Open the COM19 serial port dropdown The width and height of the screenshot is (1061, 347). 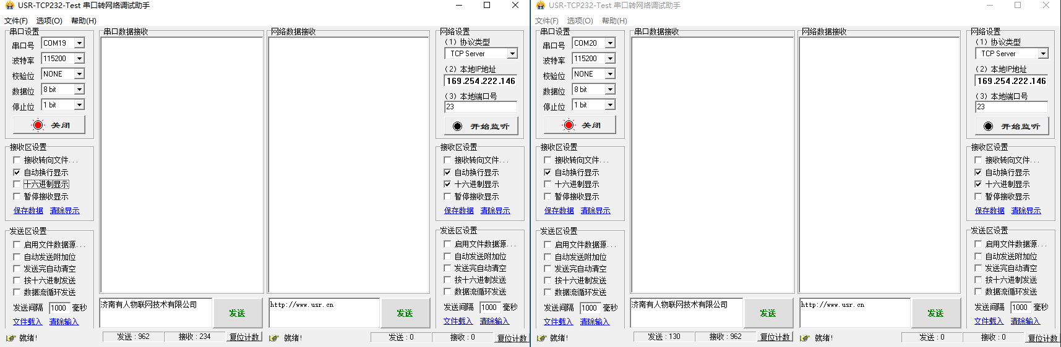click(x=79, y=43)
